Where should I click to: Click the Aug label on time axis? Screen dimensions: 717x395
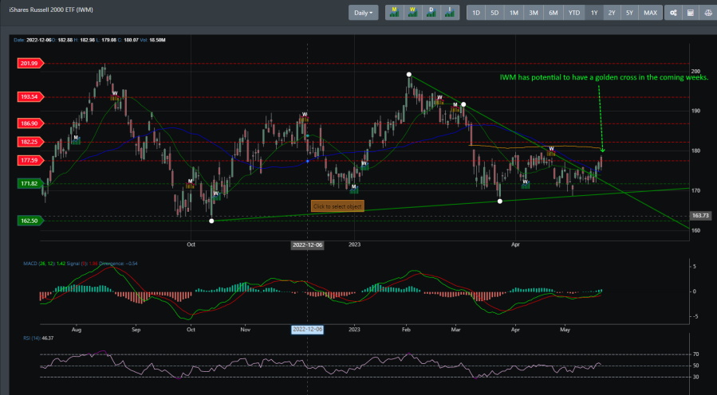coord(77,329)
